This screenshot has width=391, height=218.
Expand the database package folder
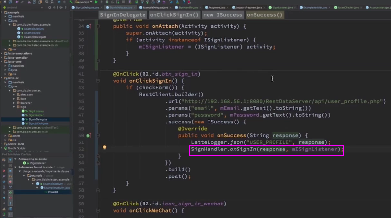click(x=14, y=95)
